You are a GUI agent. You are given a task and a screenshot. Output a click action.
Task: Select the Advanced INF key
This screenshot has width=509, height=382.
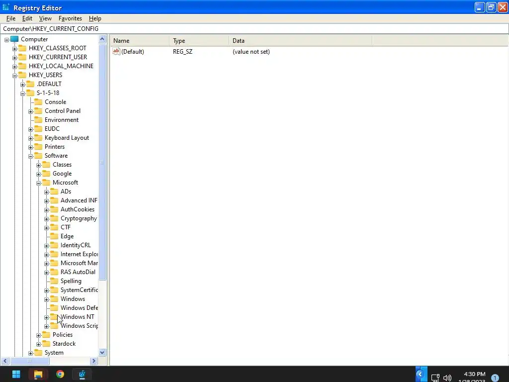pyautogui.click(x=79, y=200)
